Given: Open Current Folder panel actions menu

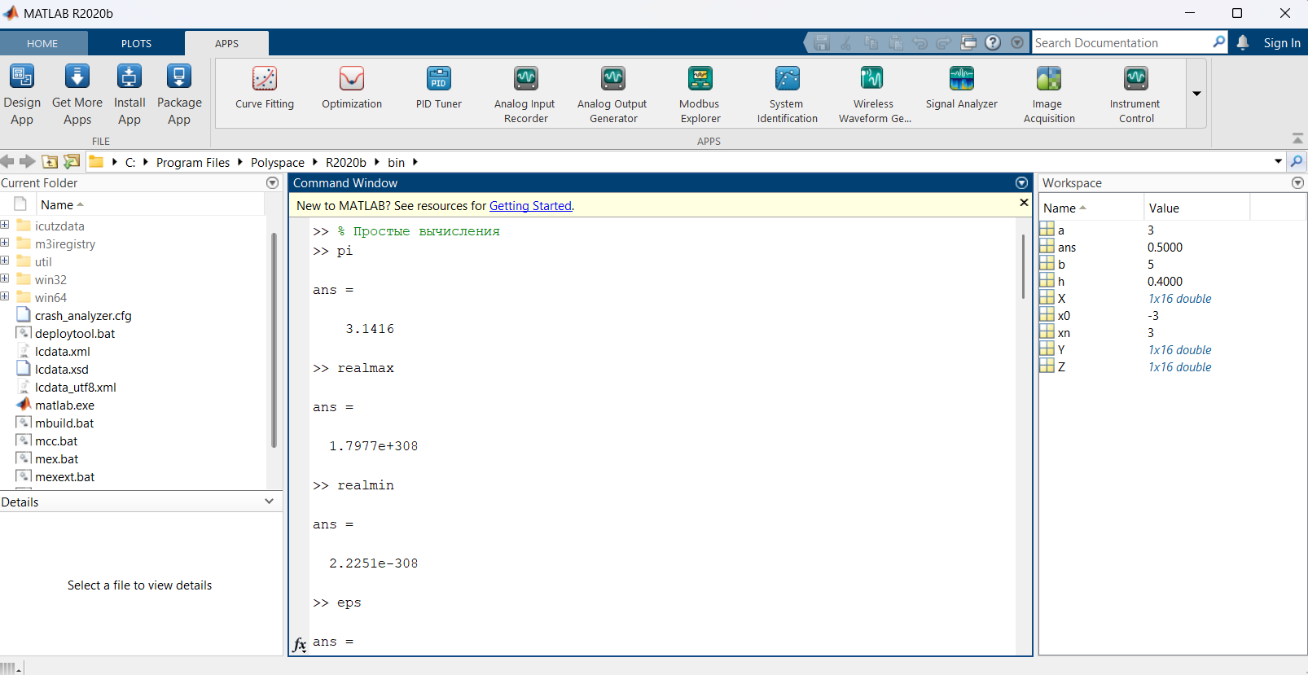Looking at the screenshot, I should 272,183.
